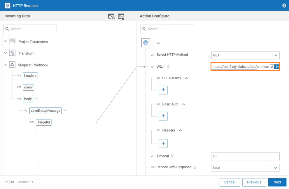Add a new Basic Auth entry
The height and width of the screenshot is (189, 289).
163,116
